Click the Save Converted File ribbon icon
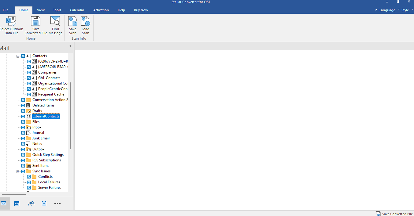Screen dimensions: 414x216 (36, 22)
